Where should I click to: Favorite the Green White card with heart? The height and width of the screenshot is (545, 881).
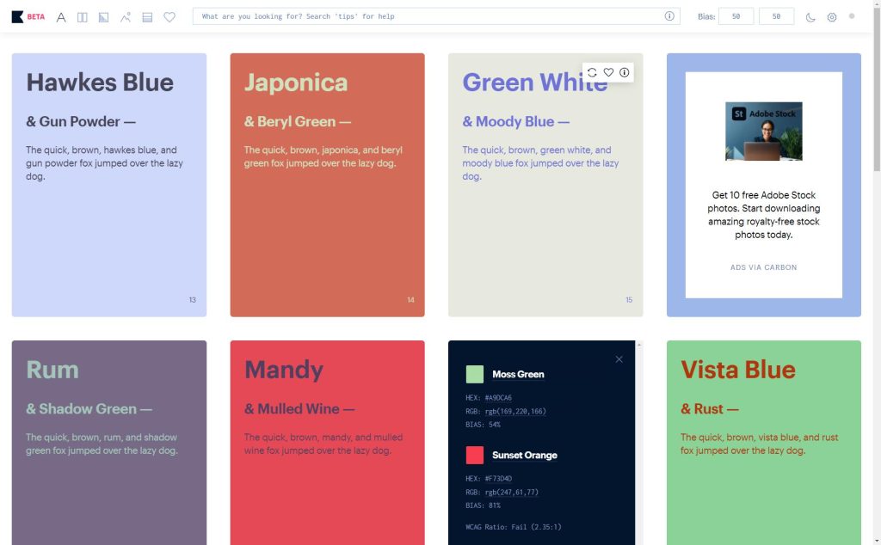(608, 72)
